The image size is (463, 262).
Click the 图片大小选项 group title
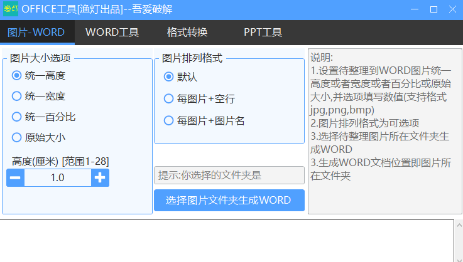pos(40,58)
